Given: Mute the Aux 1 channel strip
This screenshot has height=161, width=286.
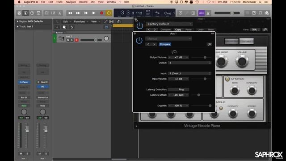Looking at the screenshot, I should pyautogui.click(x=39, y=153).
